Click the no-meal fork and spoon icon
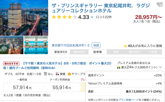Image resolution: width=165 pixels, height=102 pixels. point(45,74)
